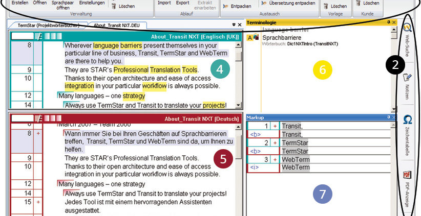Switch to About_Transit NXT.DEU tab

116,26
